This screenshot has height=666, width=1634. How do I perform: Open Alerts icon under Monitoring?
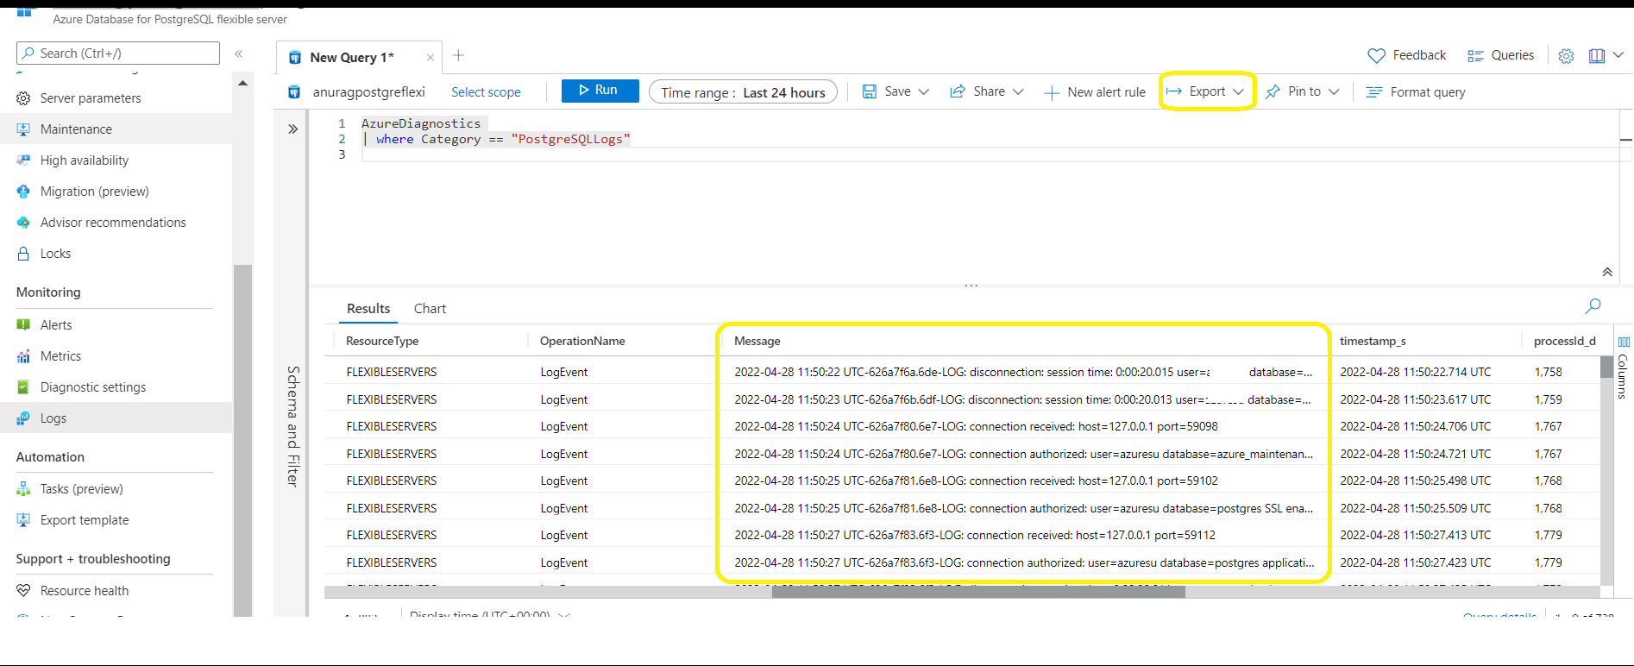click(x=23, y=325)
